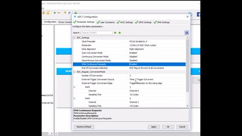This screenshot has height=136, width=242.
Task: Open End Of Conversion Selection value
Action: 147,68
